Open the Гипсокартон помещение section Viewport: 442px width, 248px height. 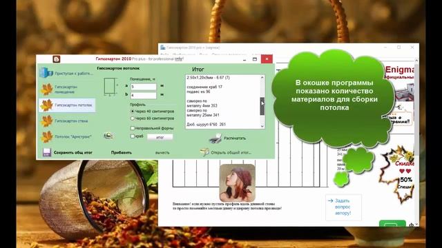(67, 90)
